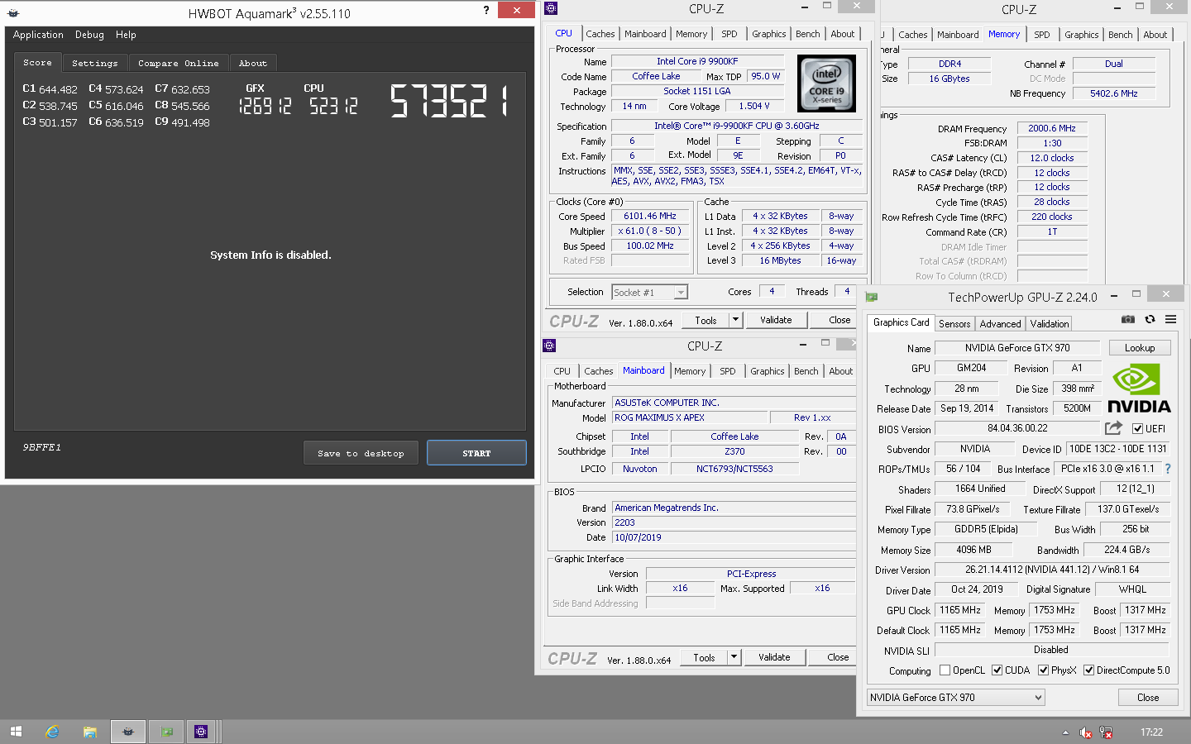Switch to GPU-Z taskbar icon

[167, 732]
